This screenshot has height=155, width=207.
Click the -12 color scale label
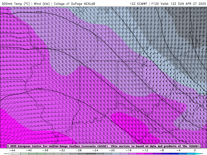[x=145, y=150]
